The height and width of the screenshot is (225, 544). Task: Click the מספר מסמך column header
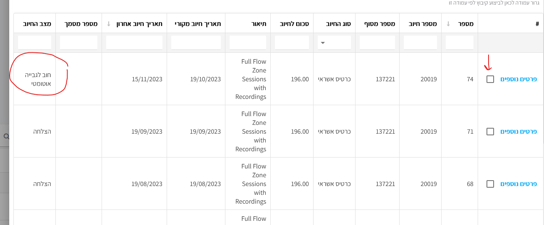pos(79,24)
